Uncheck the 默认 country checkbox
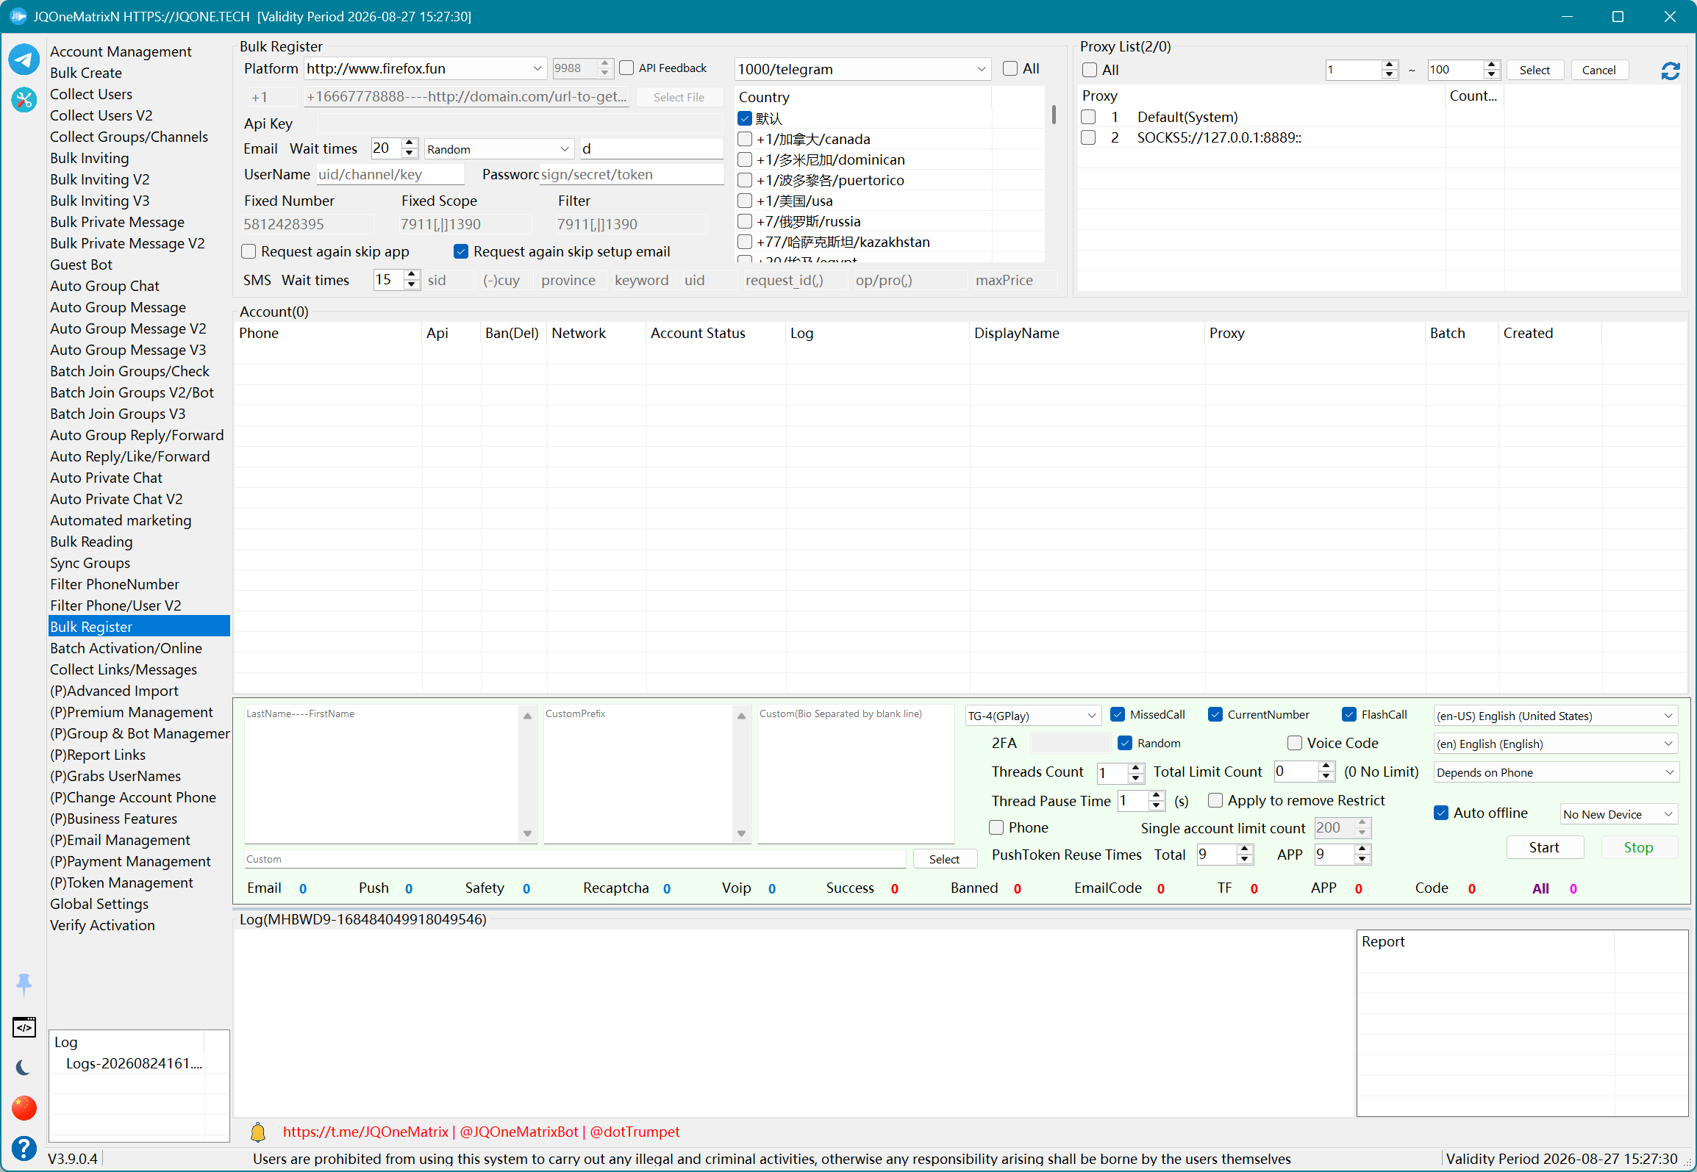The width and height of the screenshot is (1697, 1172). click(745, 118)
